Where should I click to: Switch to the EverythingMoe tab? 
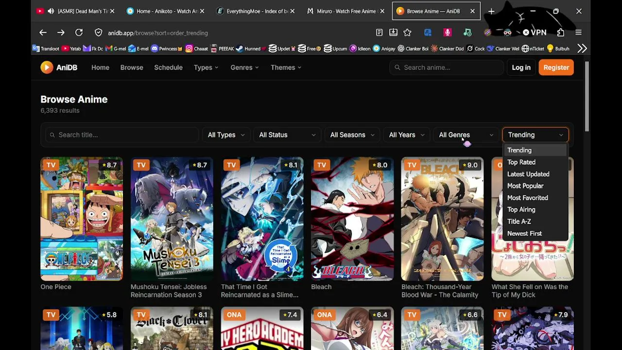point(255,11)
